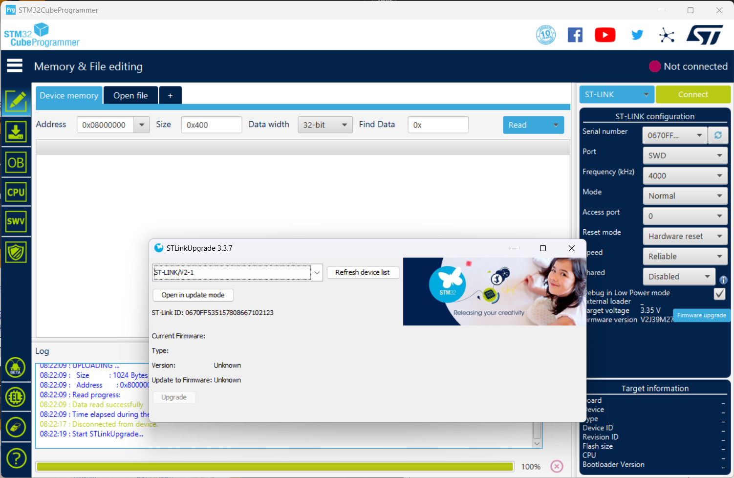
Task: Open the Reset mode Hardware reset dropdown
Action: coord(684,237)
